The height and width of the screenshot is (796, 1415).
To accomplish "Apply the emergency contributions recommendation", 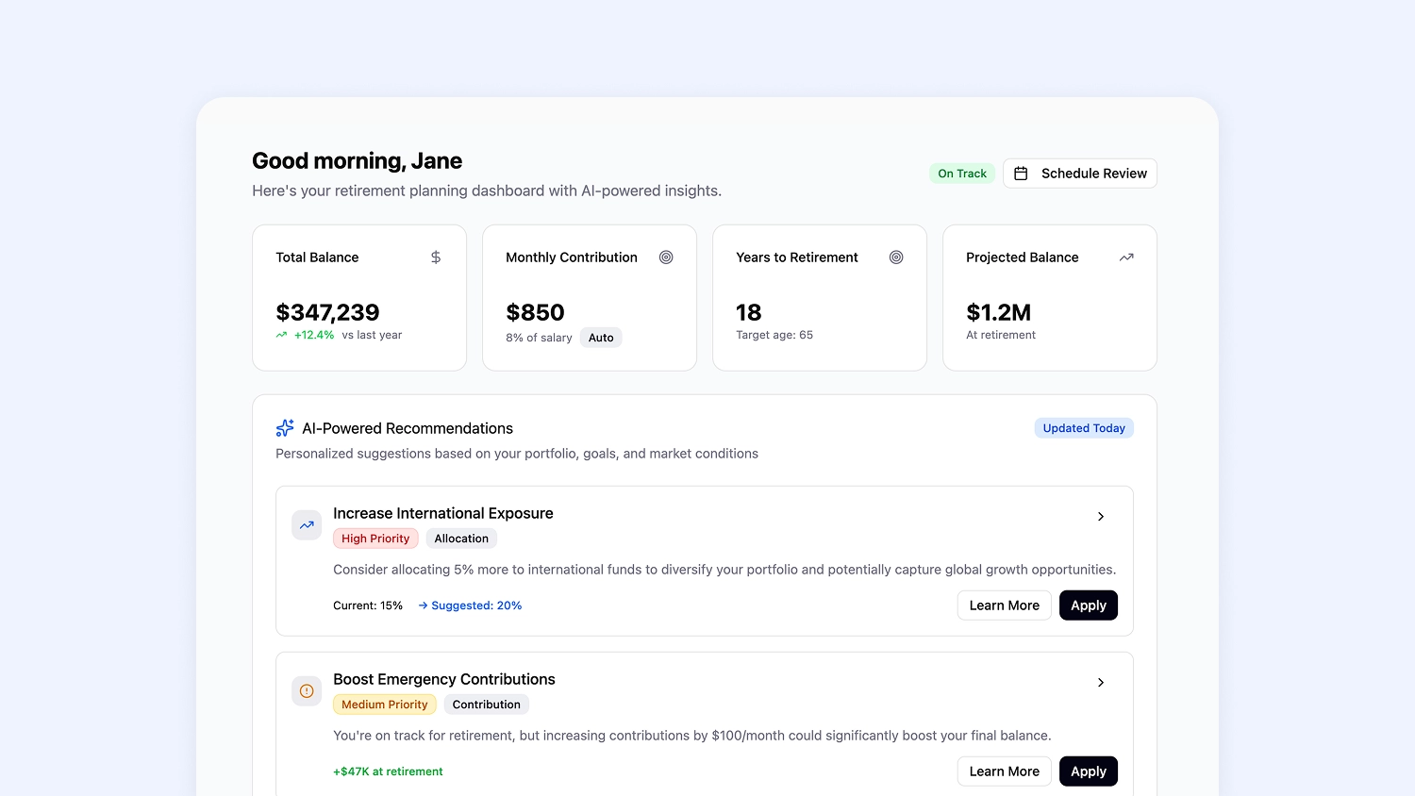I will coord(1088,771).
